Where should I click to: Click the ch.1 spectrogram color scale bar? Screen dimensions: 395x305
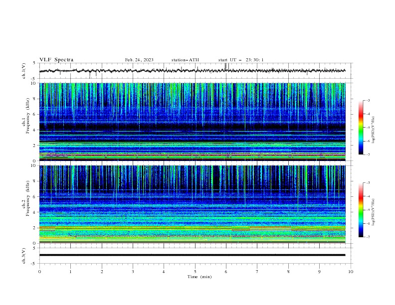(361, 128)
